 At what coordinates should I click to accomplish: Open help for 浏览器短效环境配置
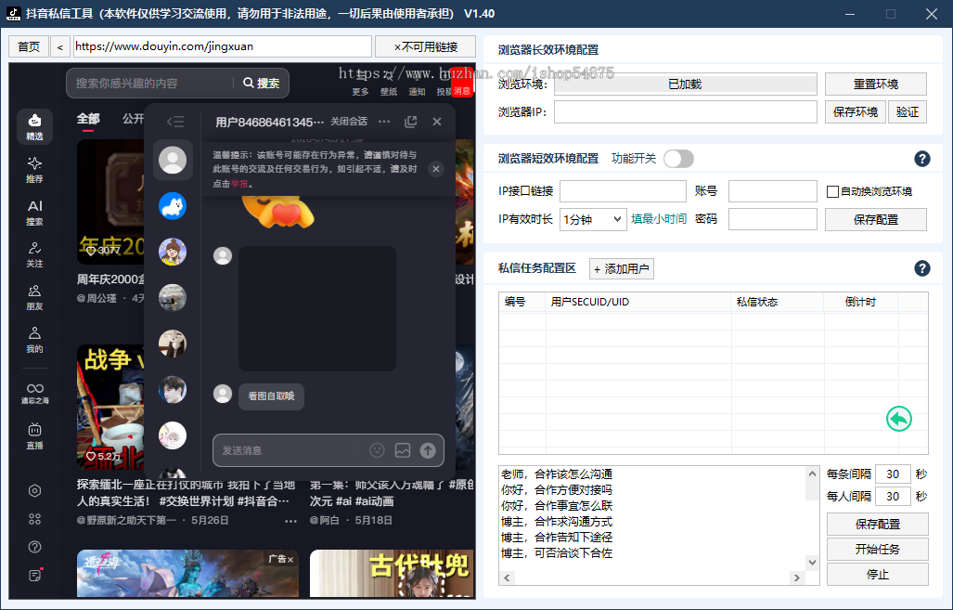coord(922,159)
